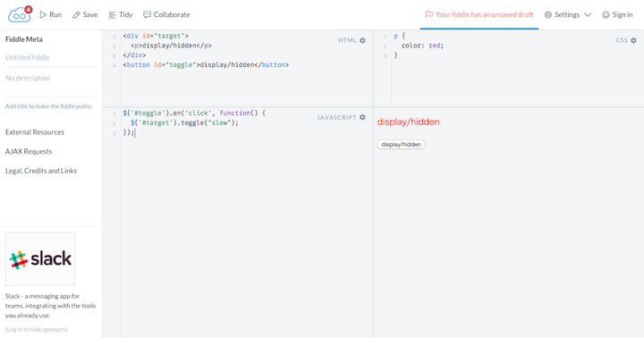This screenshot has height=338, width=644.
Task: Click the Sign in smiley icon
Action: click(x=606, y=15)
